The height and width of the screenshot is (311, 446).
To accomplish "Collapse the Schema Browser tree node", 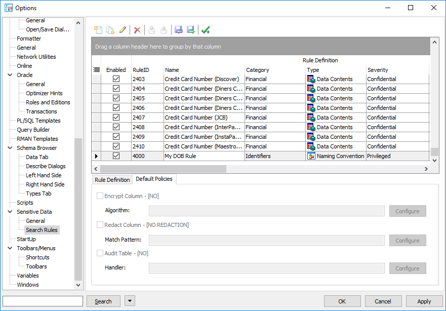I will [10, 148].
